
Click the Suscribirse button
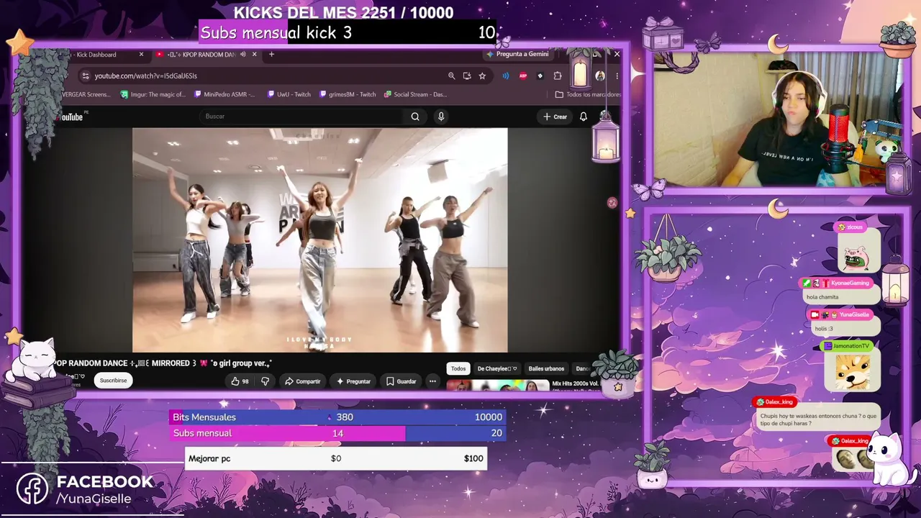click(113, 381)
